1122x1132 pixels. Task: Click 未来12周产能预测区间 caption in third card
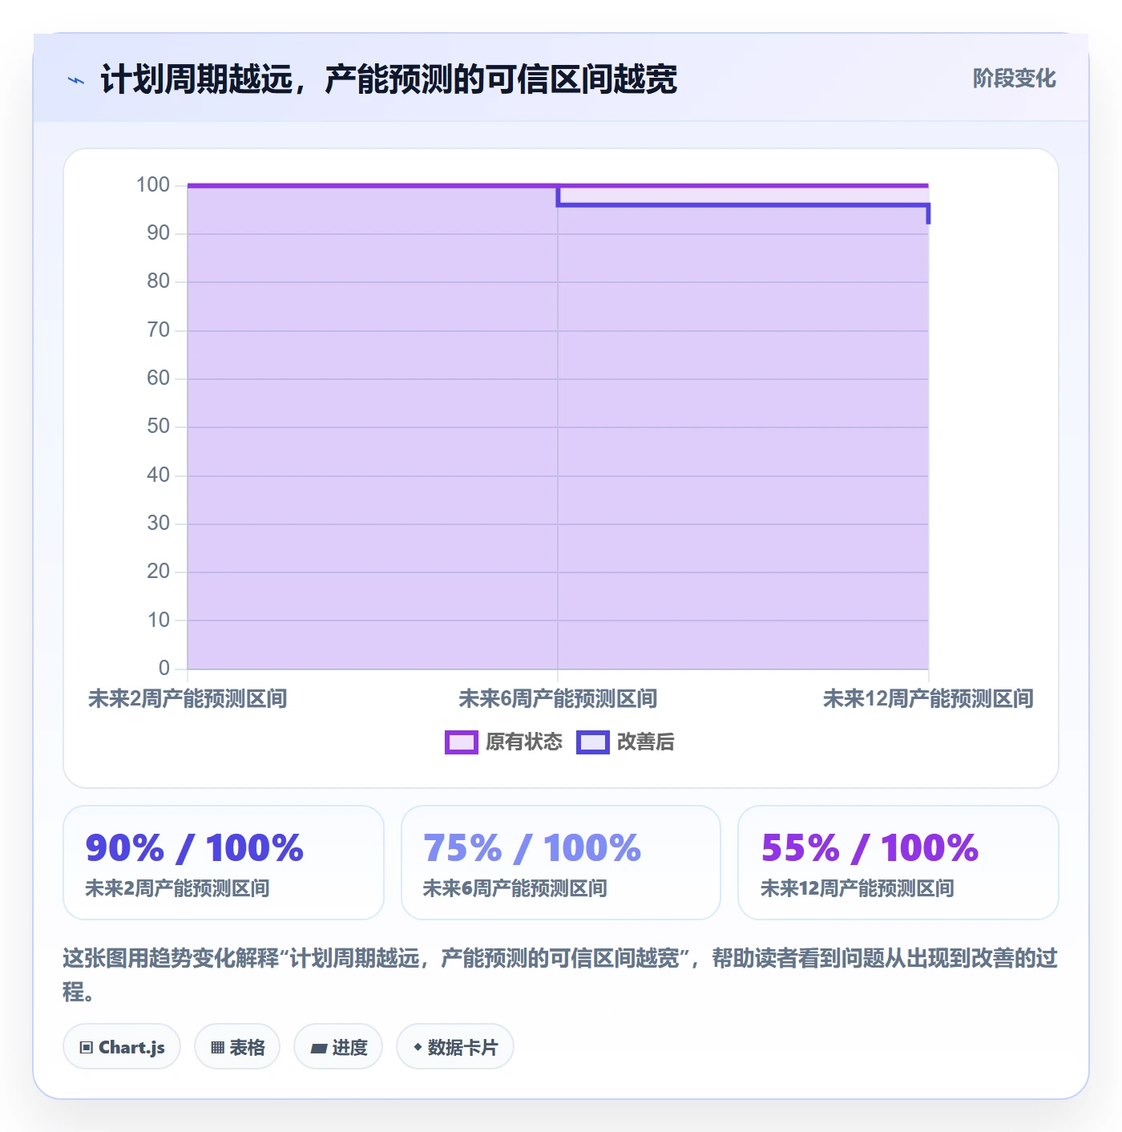point(857,888)
